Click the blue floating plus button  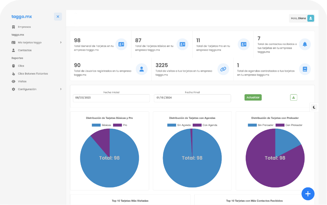pyautogui.click(x=308, y=194)
